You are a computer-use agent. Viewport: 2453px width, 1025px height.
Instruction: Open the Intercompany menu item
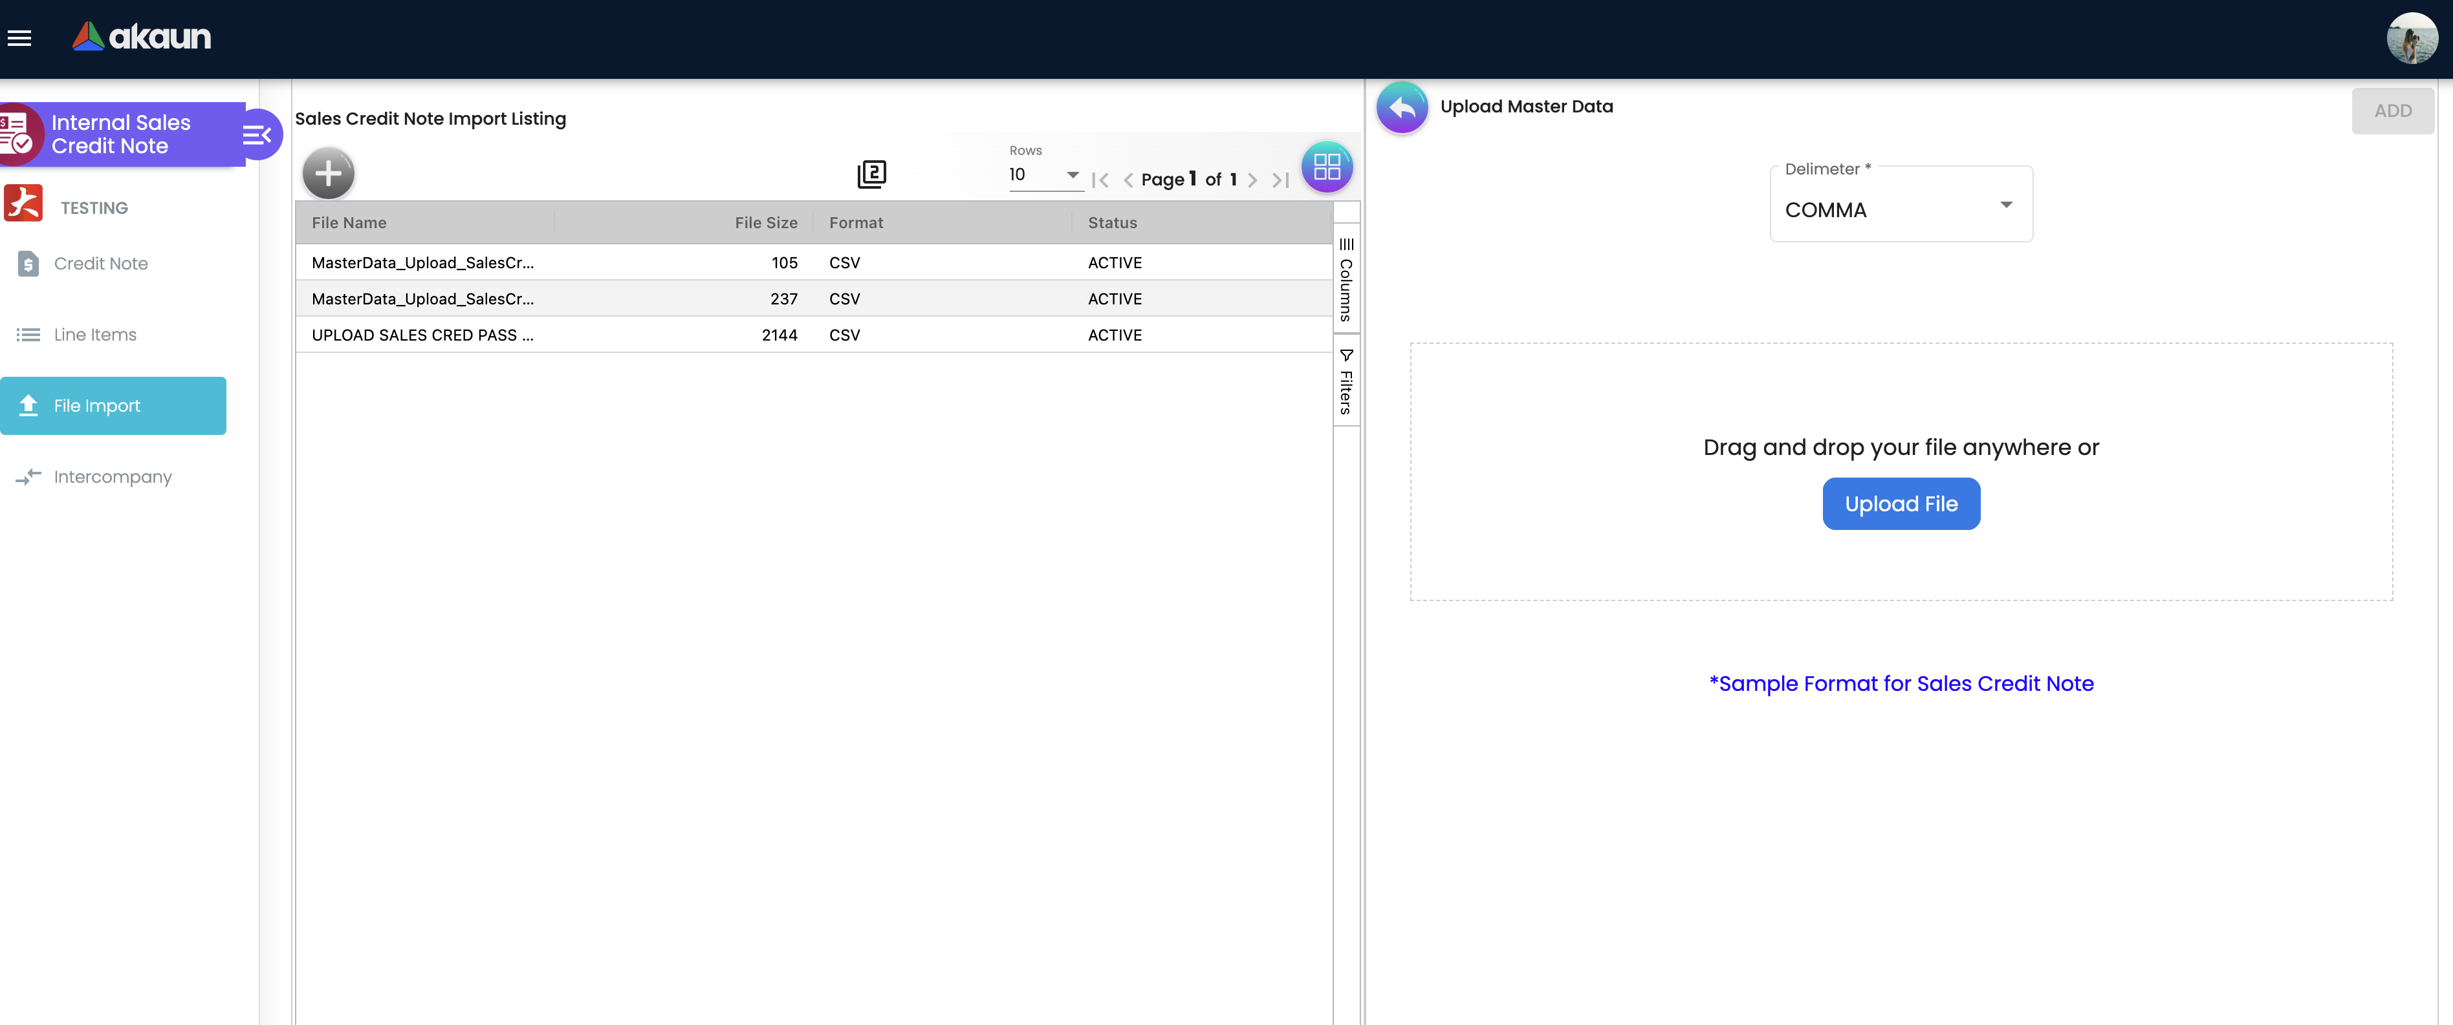click(113, 477)
